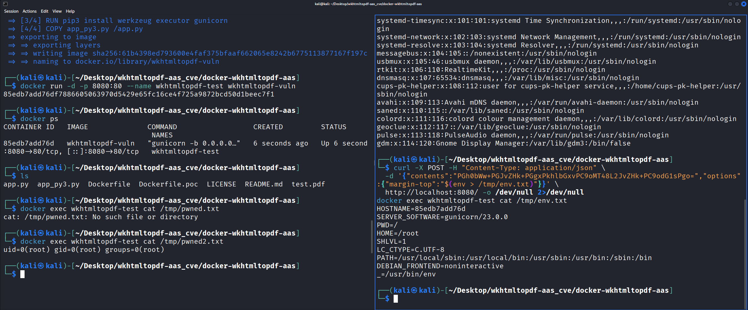Open the Session menu
The height and width of the screenshot is (310, 748).
11,11
